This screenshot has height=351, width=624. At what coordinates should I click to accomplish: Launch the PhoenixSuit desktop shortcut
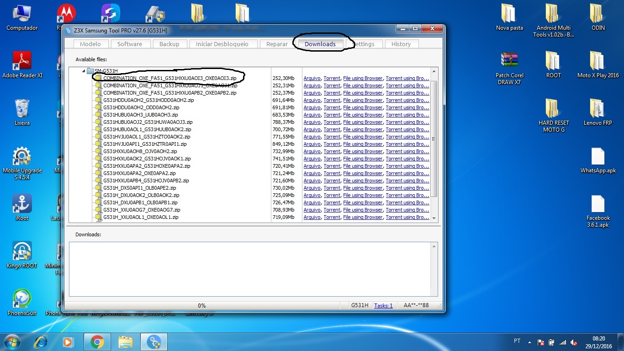click(22, 303)
